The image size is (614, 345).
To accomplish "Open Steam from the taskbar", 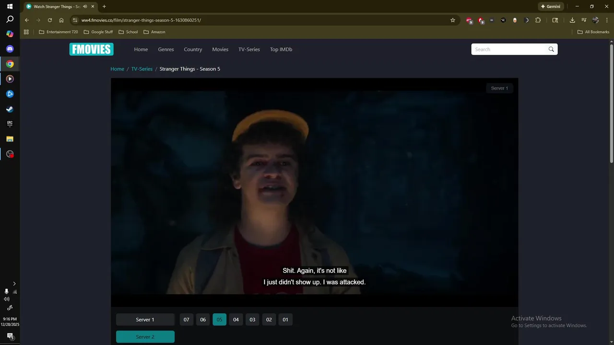I will (x=10, y=109).
